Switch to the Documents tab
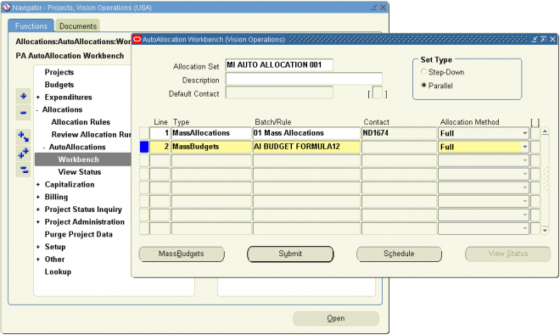Screen dimensions: 560x335 [x=78, y=25]
